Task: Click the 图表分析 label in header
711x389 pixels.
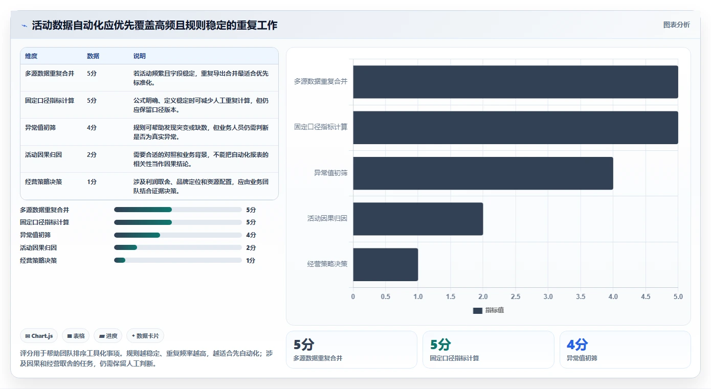Action: 676,25
